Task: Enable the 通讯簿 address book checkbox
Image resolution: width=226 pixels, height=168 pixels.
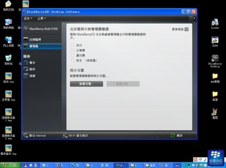Action: [x=73, y=55]
